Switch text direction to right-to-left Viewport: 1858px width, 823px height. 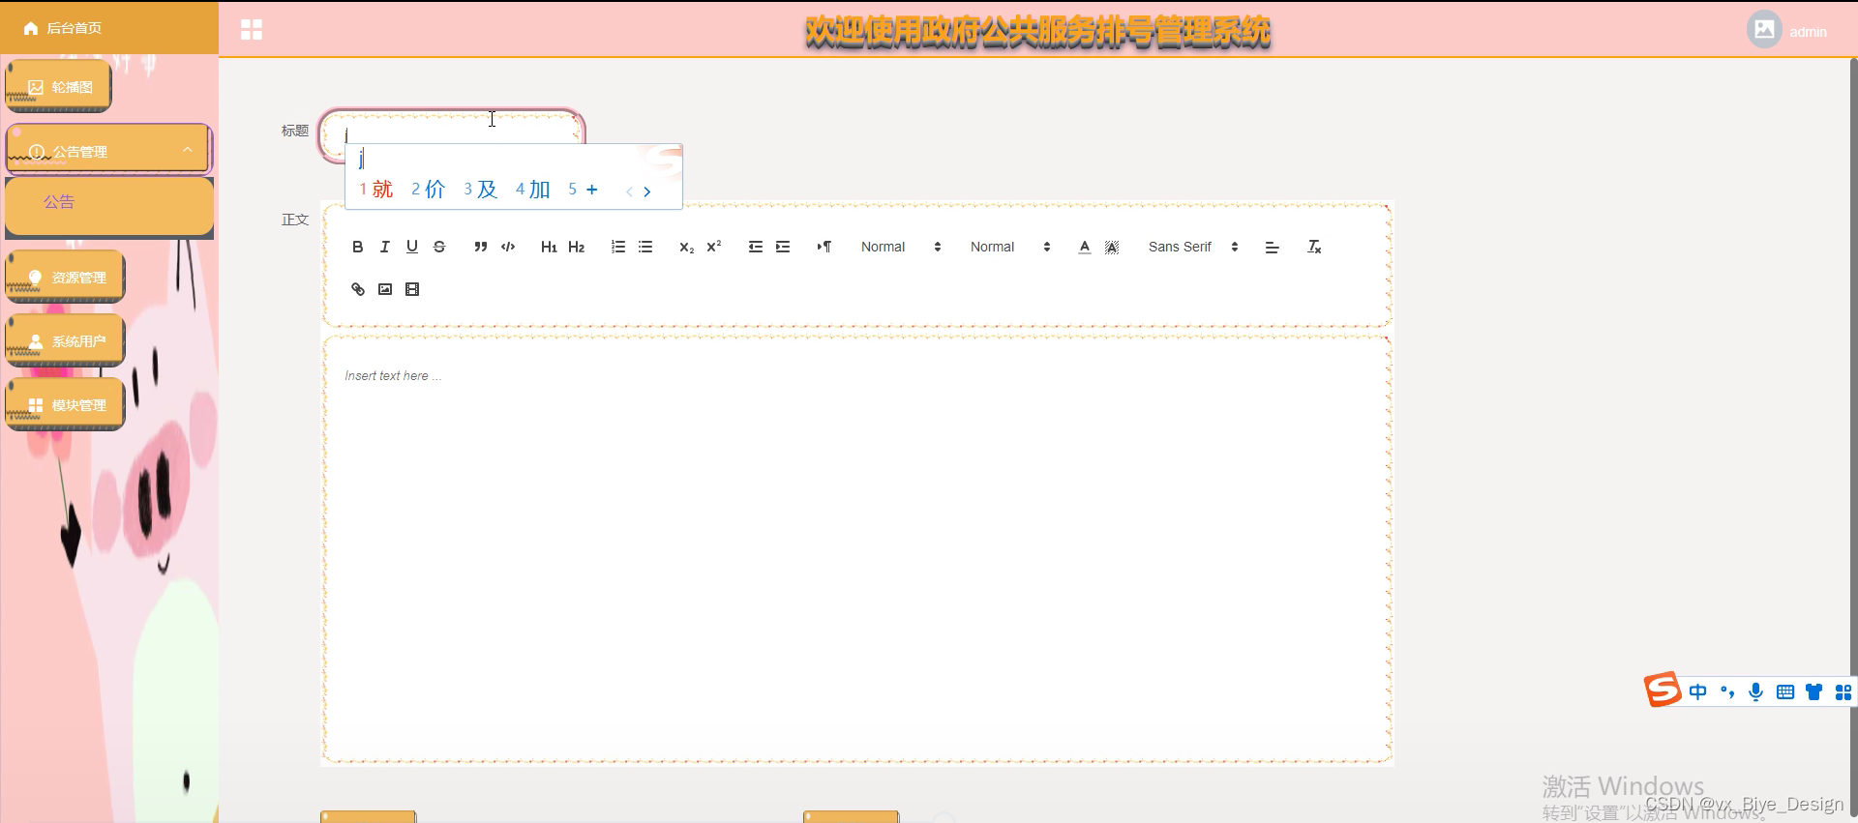point(824,247)
